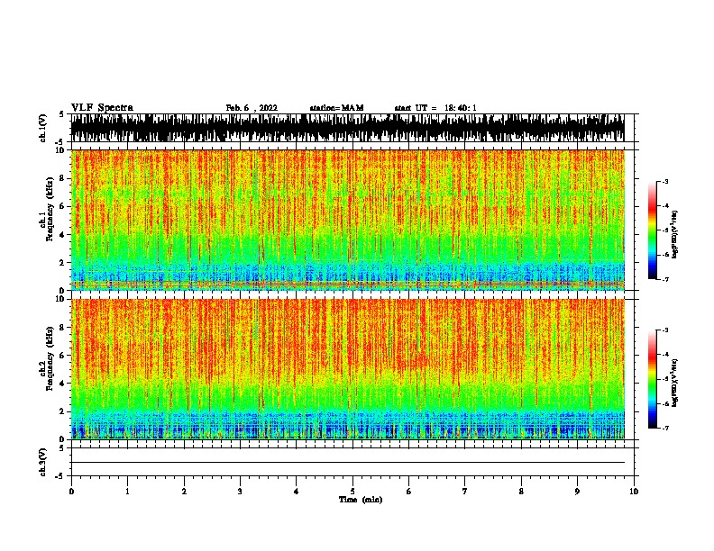
Task: Click the "7" tick on time axis
Action: [x=465, y=492]
